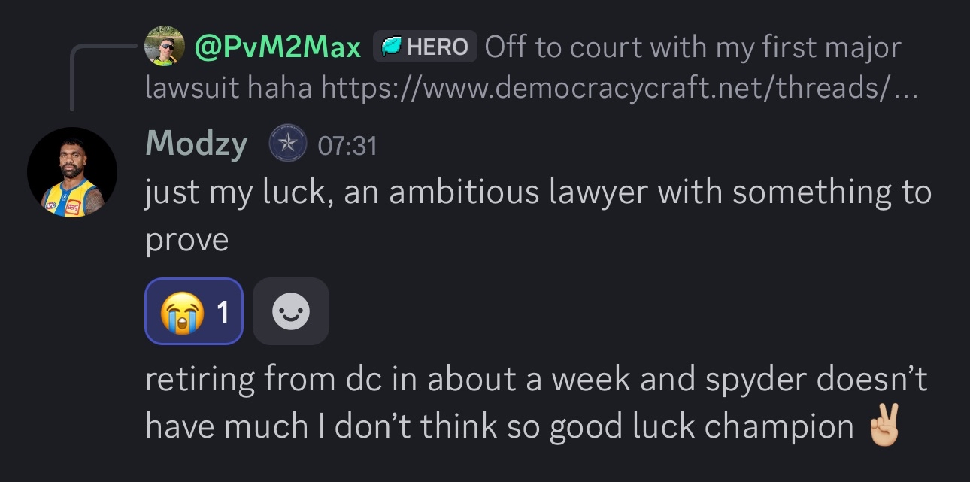The width and height of the screenshot is (970, 482).
Task: Click the 07:31 message timestamp
Action: [x=347, y=146]
